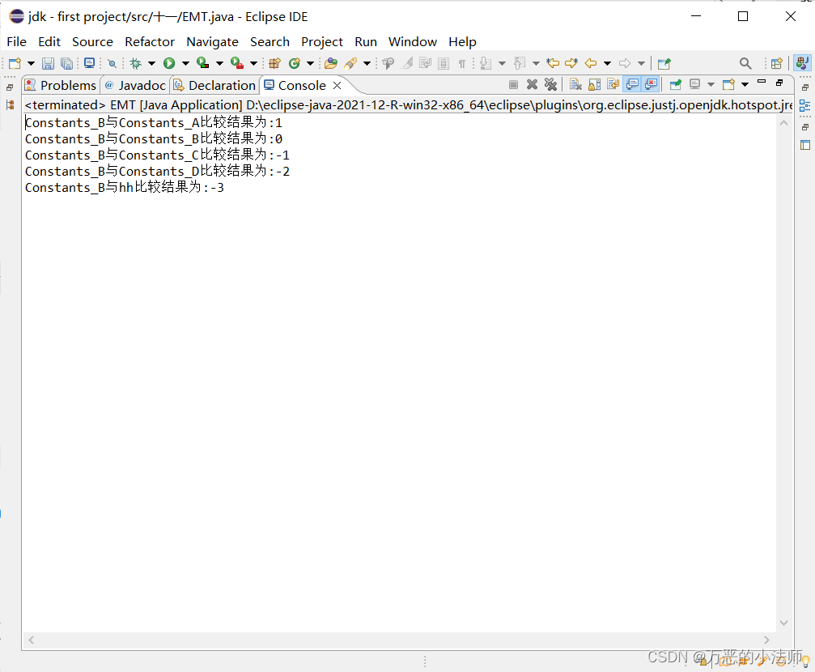
Task: Switch to the Problems tab
Action: (x=62, y=85)
